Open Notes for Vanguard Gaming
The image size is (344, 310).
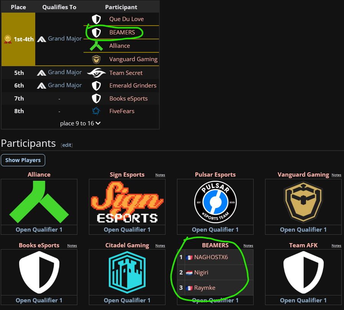(336, 175)
